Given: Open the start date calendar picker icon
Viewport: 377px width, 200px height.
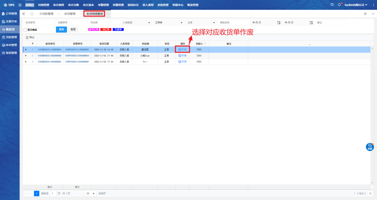Looking at the screenshot, I should tap(279, 23).
